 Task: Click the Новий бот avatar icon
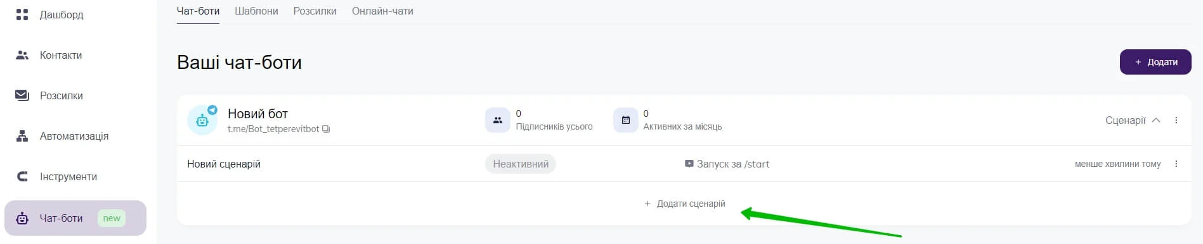[x=202, y=120]
